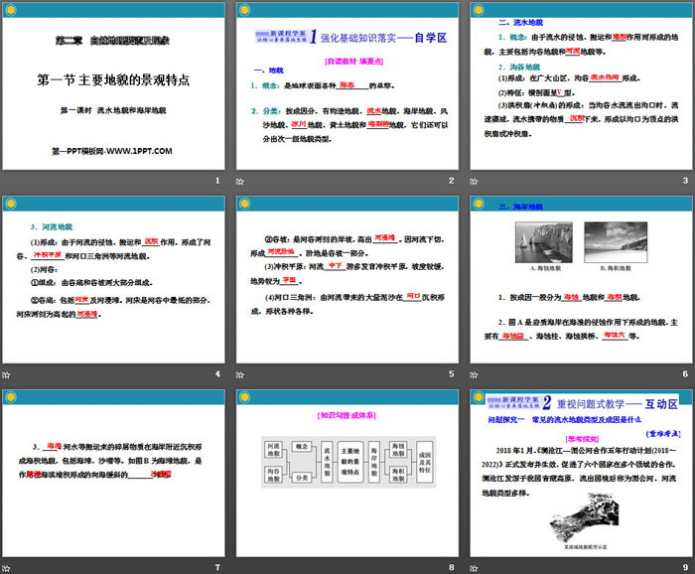Select slide 5 mentioning 冲积平原 and 河口三角洲

point(347,279)
